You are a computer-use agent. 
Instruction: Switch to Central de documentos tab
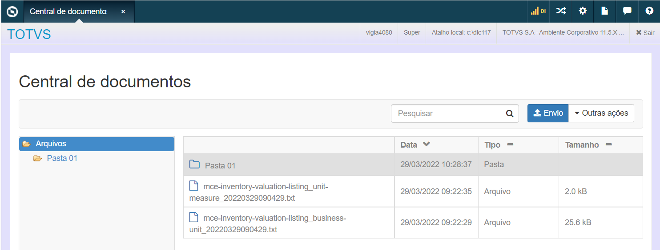click(68, 12)
